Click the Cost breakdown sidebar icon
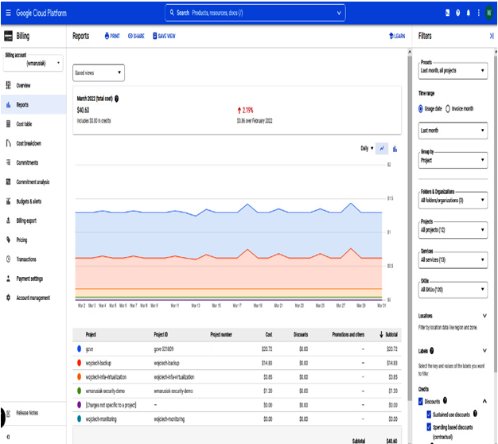498x444 pixels. [x=8, y=143]
